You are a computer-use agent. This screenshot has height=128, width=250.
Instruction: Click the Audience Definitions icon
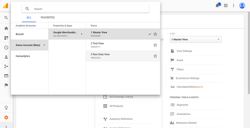pyautogui.click(x=105, y=119)
